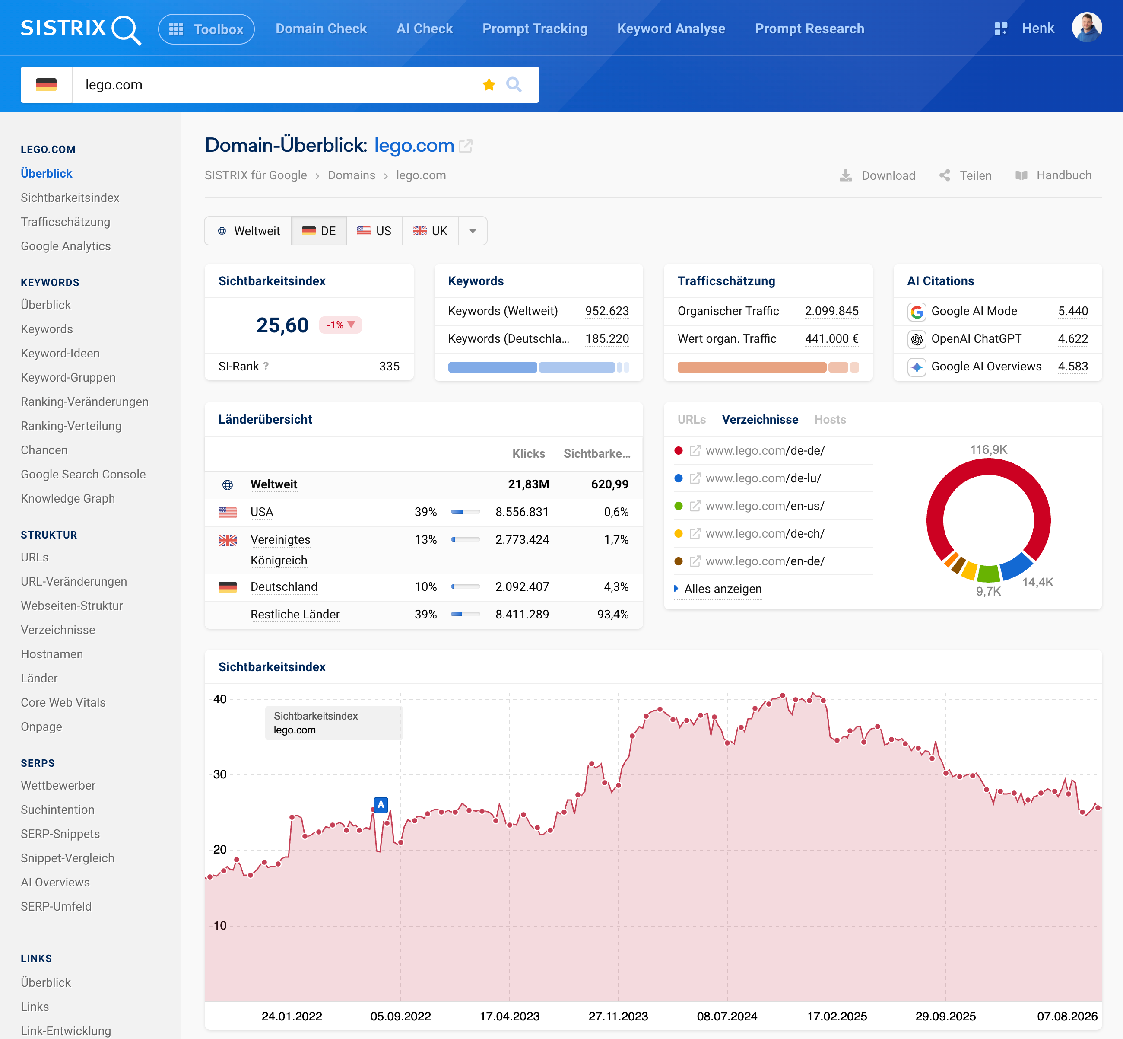The width and height of the screenshot is (1123, 1039).
Task: Click Keywords (Weltweit) value 952.623
Action: (x=607, y=312)
